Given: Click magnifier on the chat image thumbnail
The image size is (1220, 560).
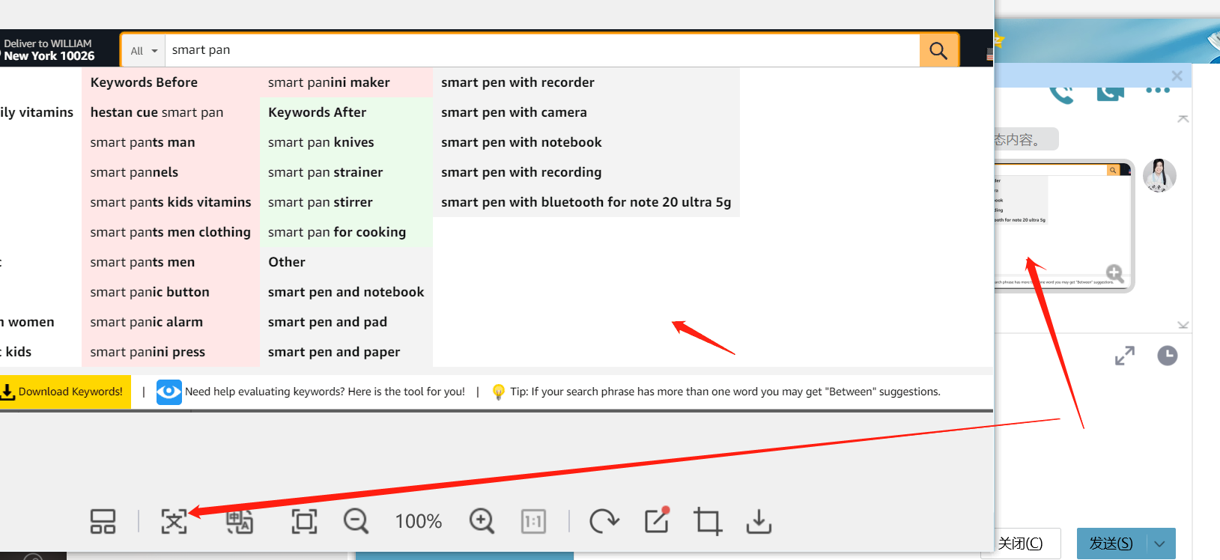Looking at the screenshot, I should (1114, 273).
